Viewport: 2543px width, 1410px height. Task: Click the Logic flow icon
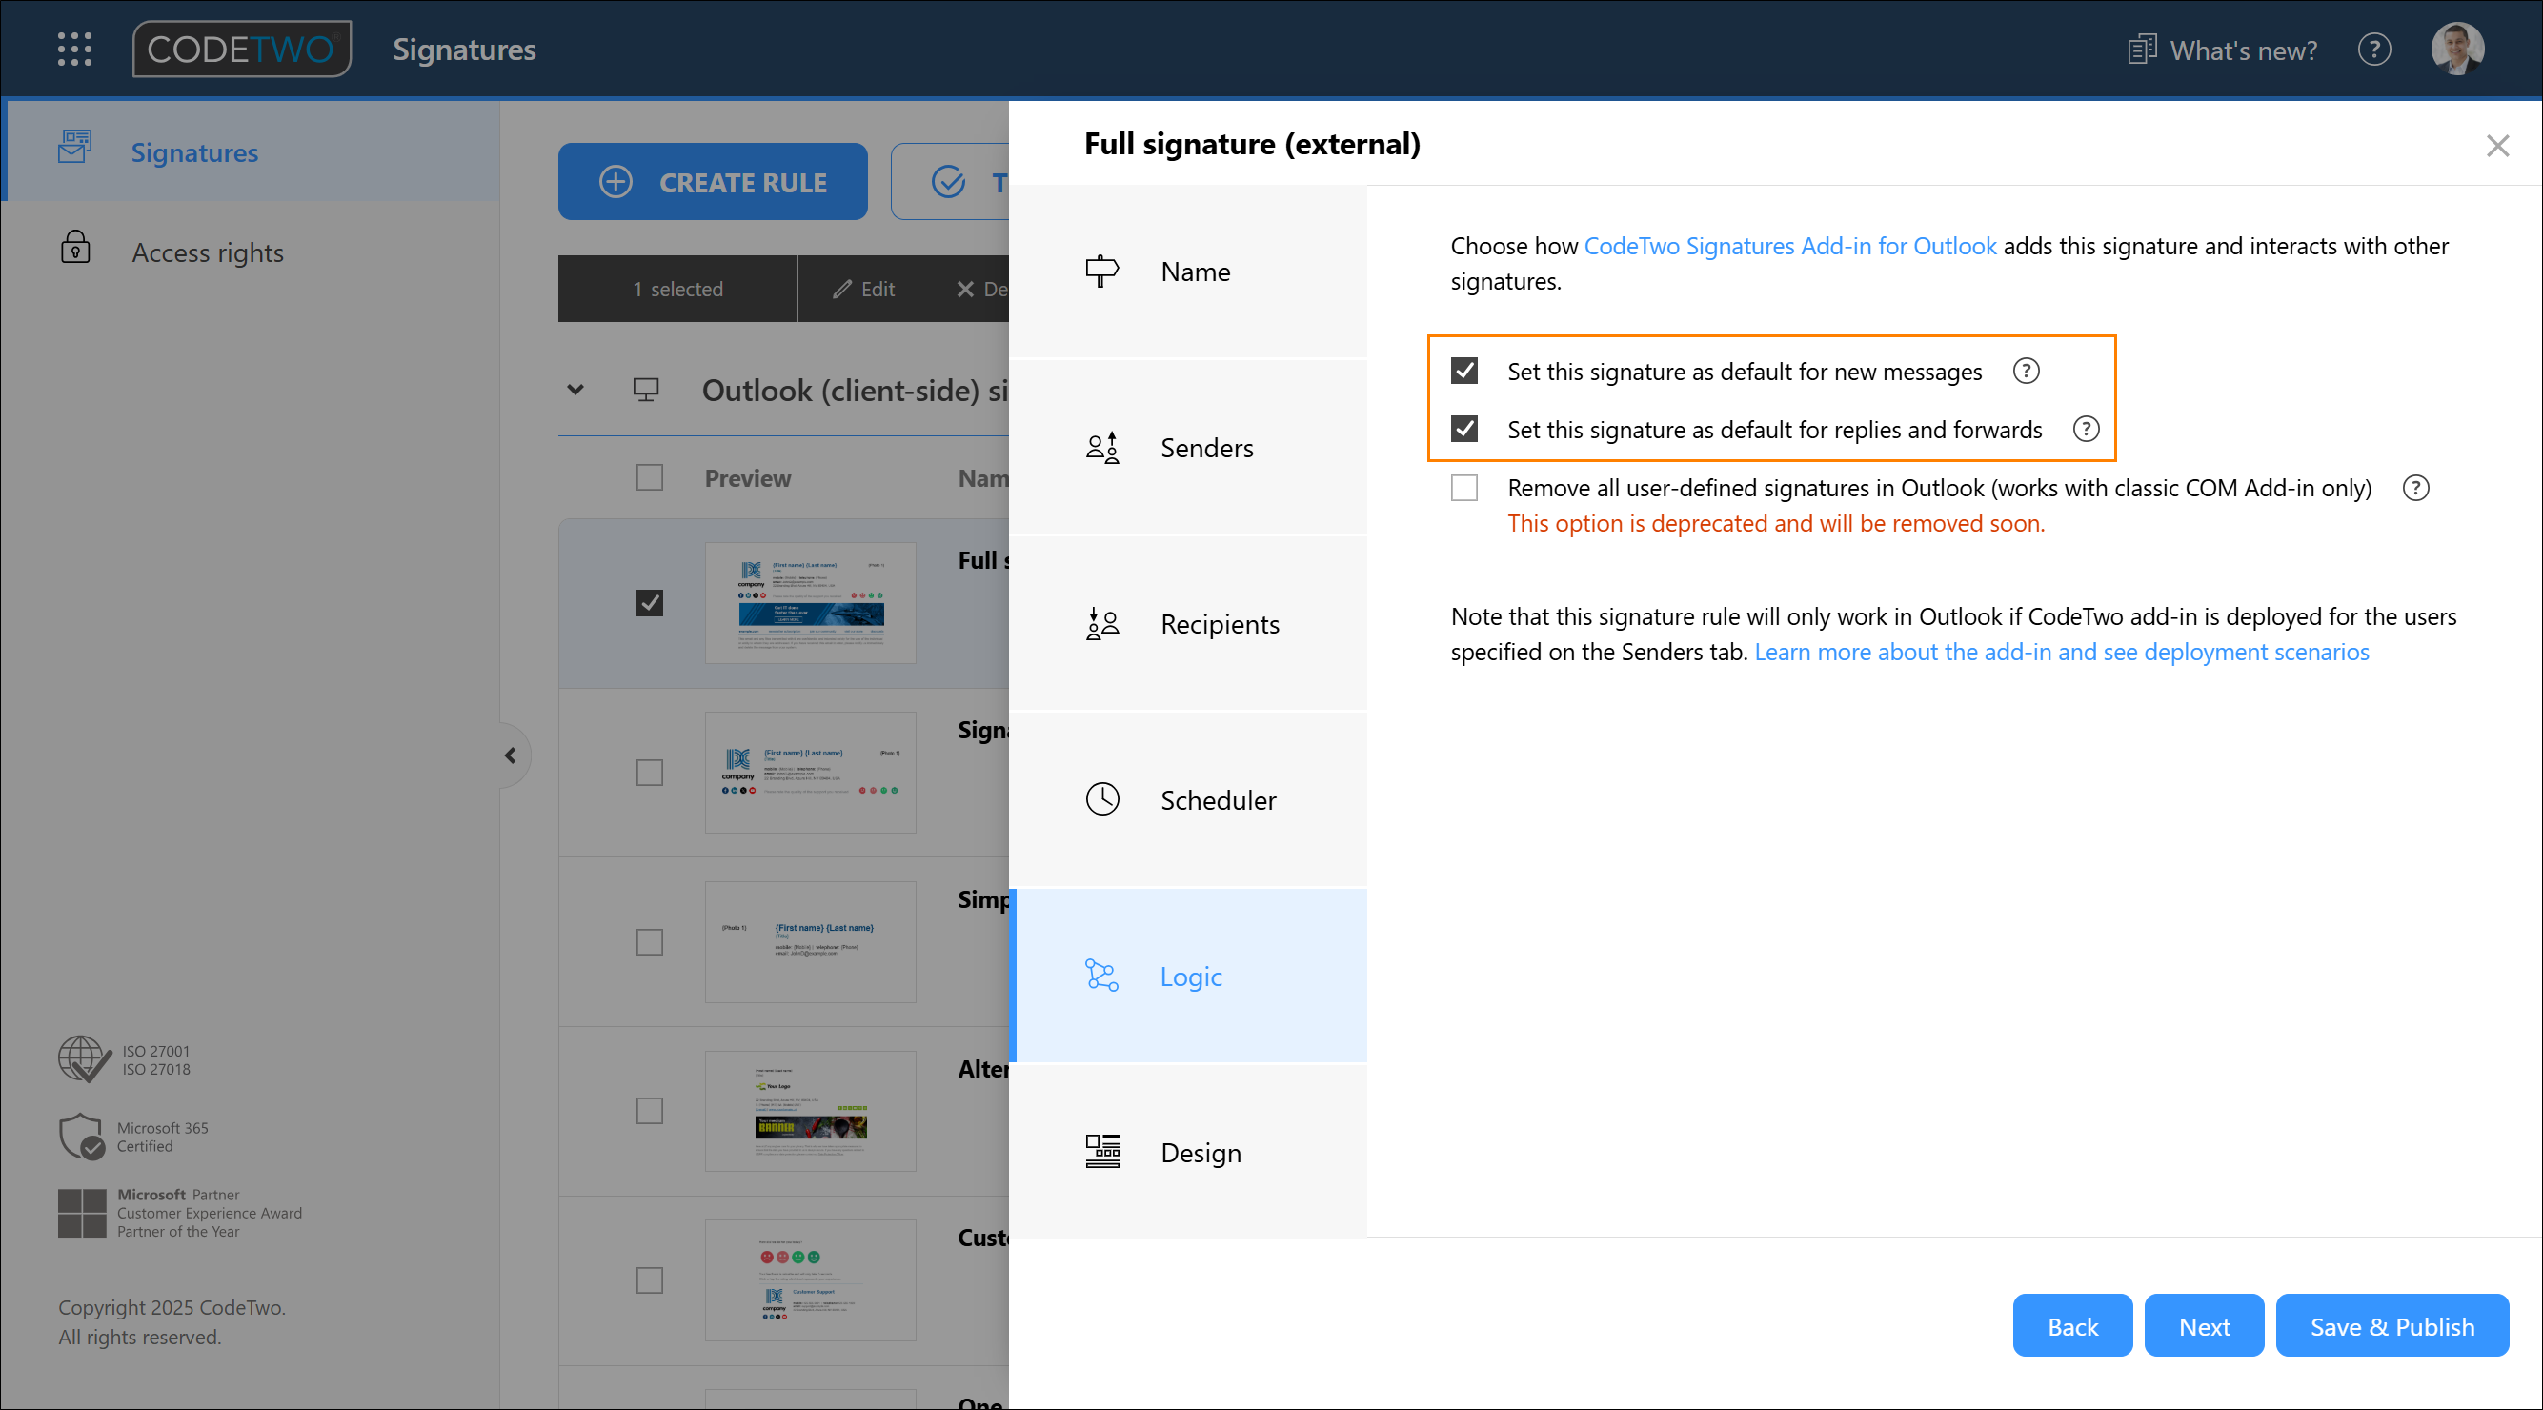click(1101, 976)
